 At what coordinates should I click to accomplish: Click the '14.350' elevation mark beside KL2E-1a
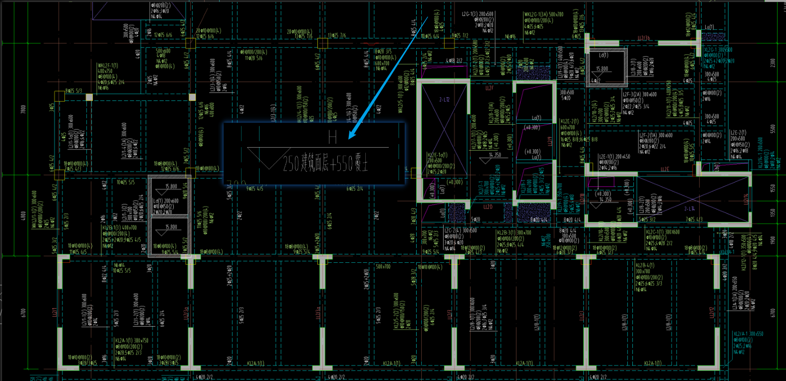point(495,155)
